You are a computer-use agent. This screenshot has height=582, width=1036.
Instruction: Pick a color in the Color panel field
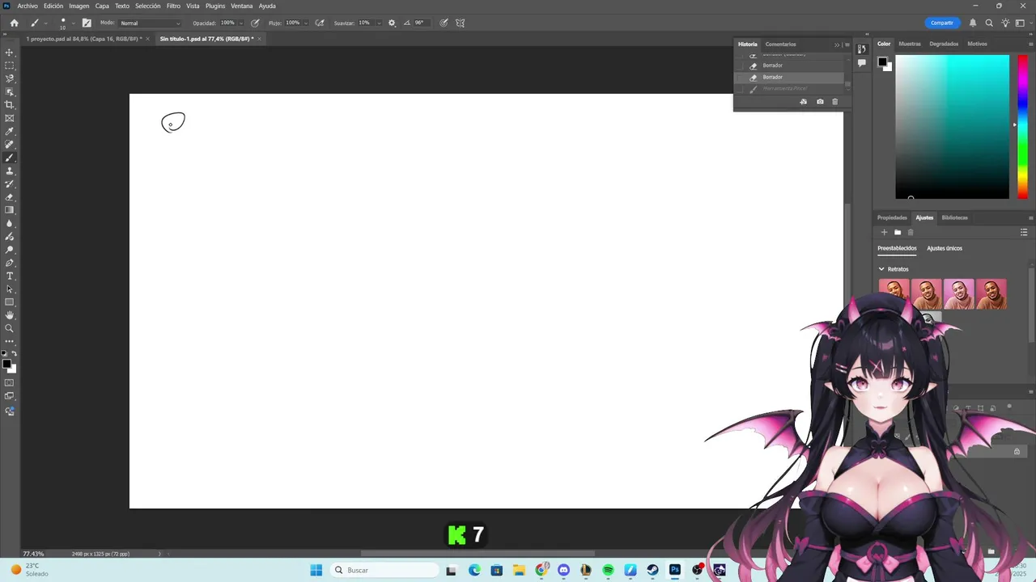click(952, 126)
